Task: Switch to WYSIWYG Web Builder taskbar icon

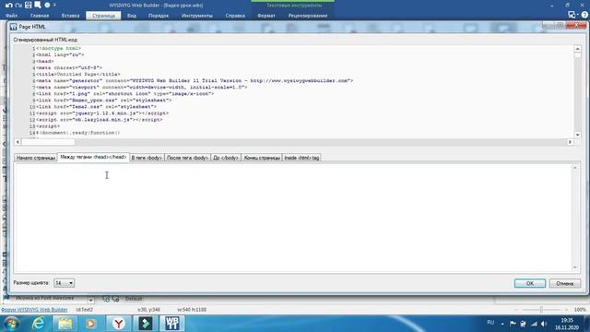Action: click(x=172, y=324)
